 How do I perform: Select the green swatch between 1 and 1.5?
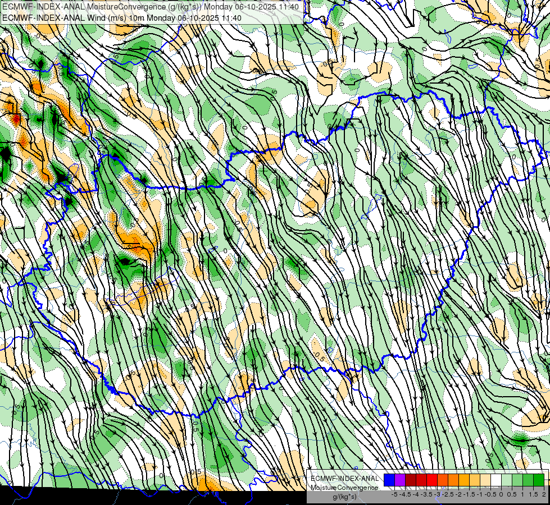coord(528,480)
